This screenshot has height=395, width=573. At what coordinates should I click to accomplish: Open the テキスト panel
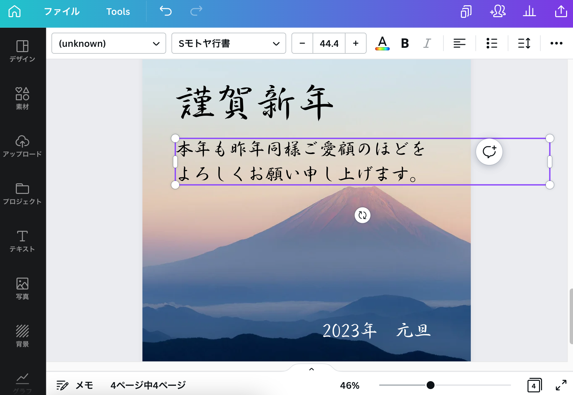click(x=22, y=241)
